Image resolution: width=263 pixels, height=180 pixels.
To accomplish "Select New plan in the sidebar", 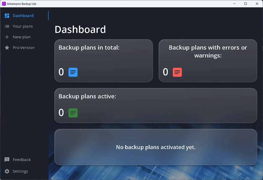I will tap(22, 37).
